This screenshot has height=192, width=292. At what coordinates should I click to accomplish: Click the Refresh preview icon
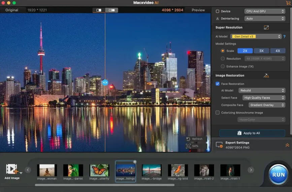(188, 139)
